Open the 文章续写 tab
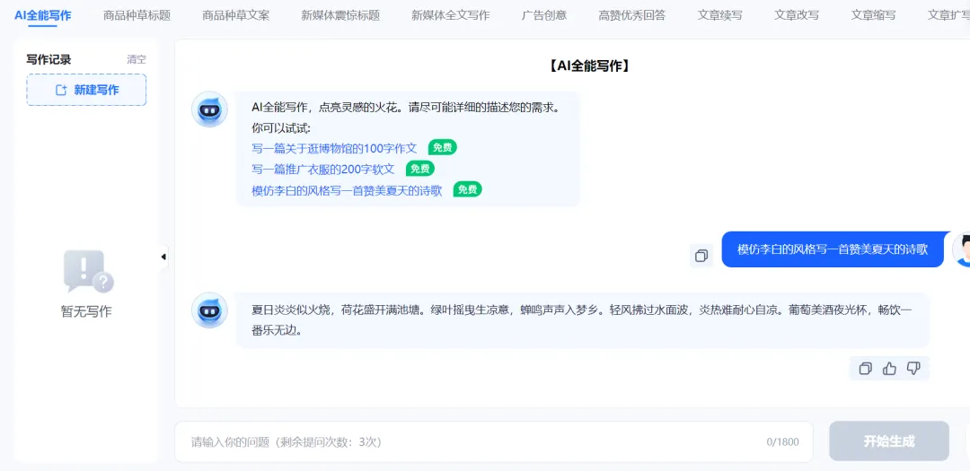The image size is (970, 471). [x=720, y=15]
